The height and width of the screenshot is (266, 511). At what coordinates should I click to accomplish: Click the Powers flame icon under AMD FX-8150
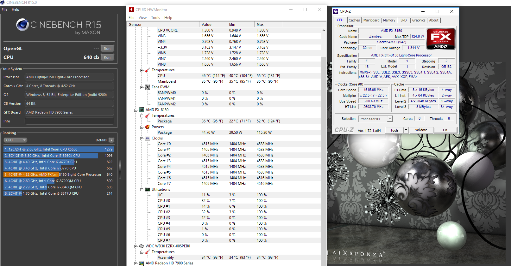pos(148,127)
